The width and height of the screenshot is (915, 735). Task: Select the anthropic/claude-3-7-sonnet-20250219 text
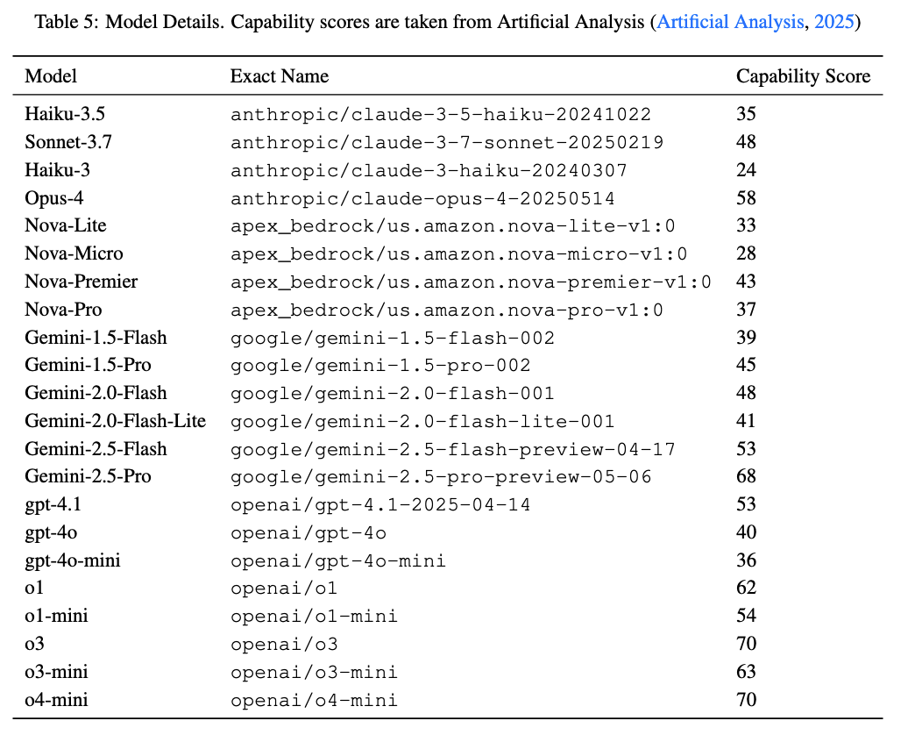[x=447, y=142]
